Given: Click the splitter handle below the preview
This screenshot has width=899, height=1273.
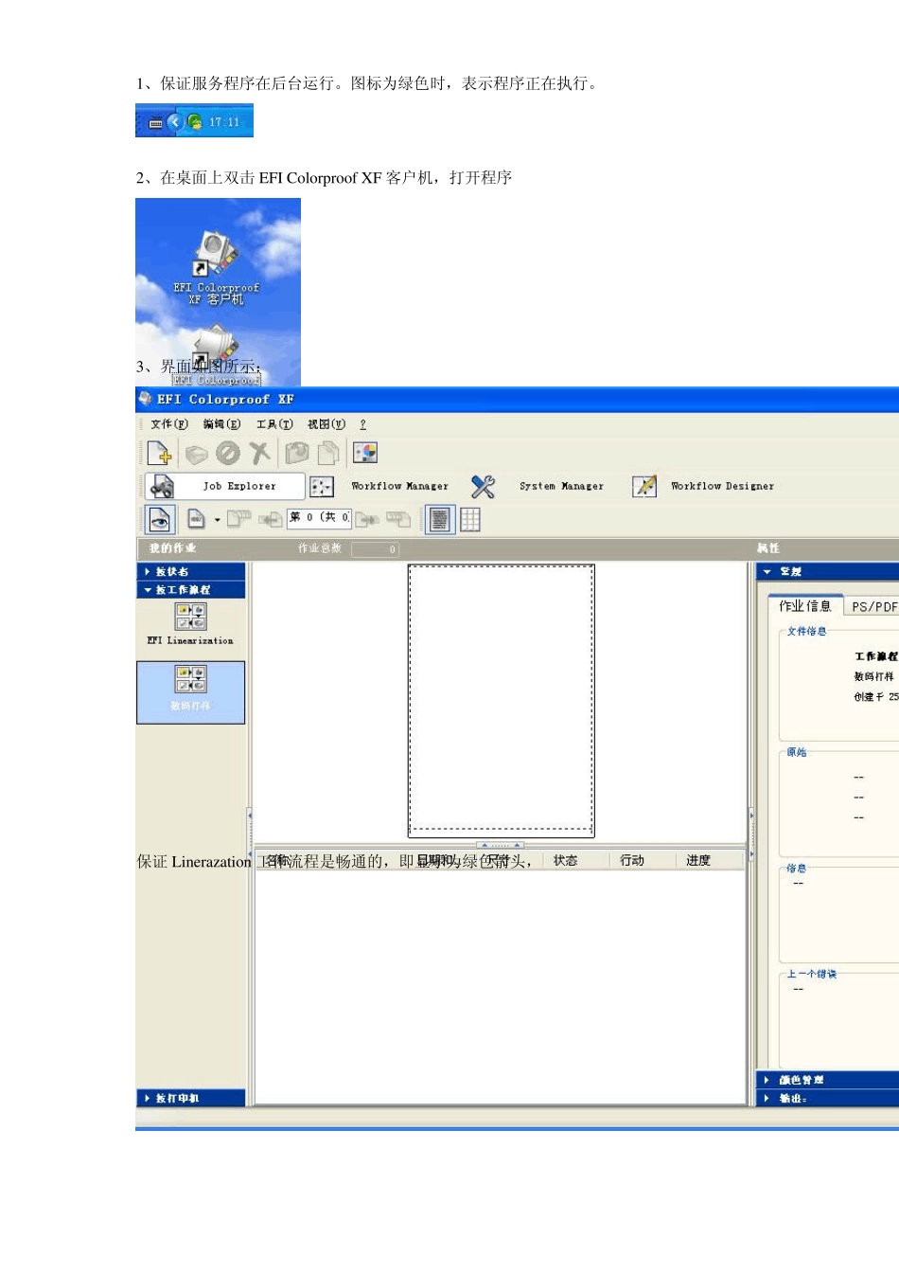Looking at the screenshot, I should (501, 844).
